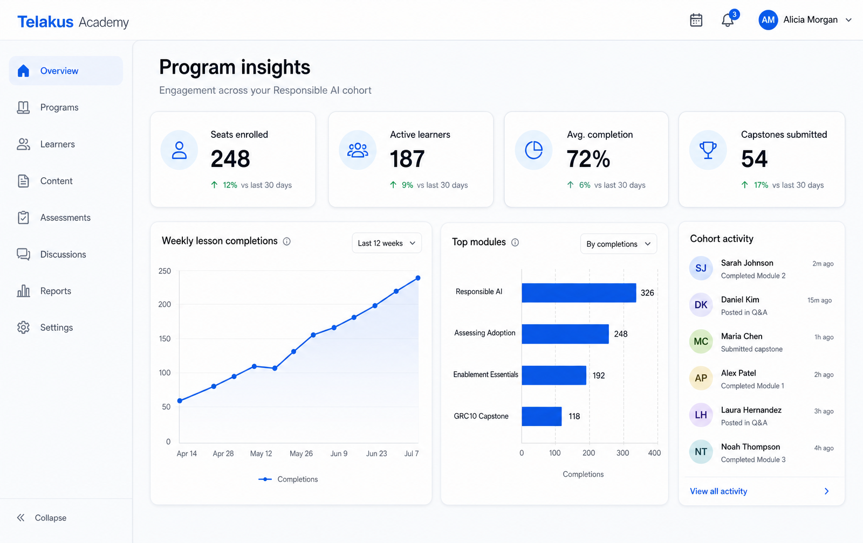Click the Active learners group icon
This screenshot has height=543, width=863.
(x=358, y=150)
